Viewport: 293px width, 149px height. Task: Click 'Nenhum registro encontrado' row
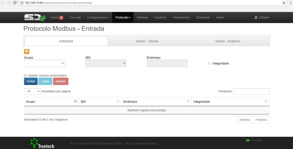tap(147, 110)
